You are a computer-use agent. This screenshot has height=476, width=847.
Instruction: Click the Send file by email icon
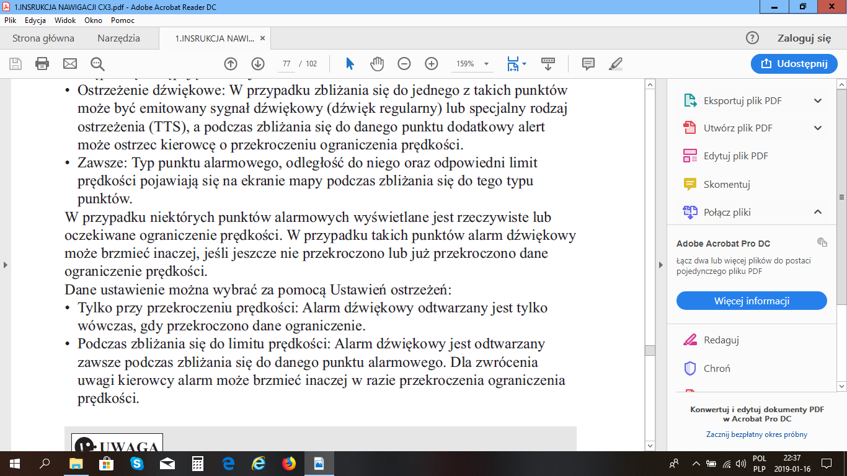coord(69,64)
